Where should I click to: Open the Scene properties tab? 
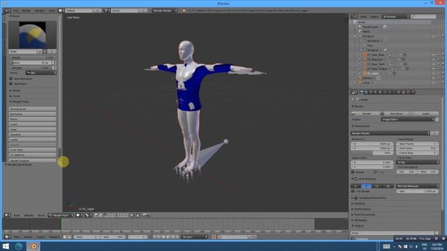point(371,92)
